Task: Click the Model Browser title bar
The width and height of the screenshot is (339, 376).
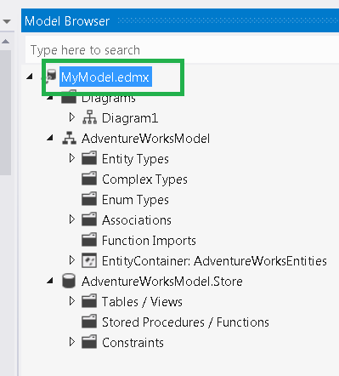Action: (x=180, y=20)
